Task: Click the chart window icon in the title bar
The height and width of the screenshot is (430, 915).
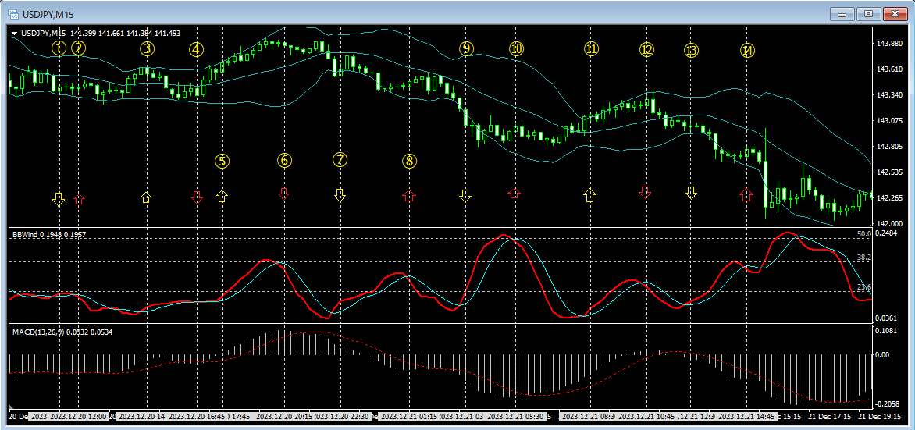Action: (12, 14)
